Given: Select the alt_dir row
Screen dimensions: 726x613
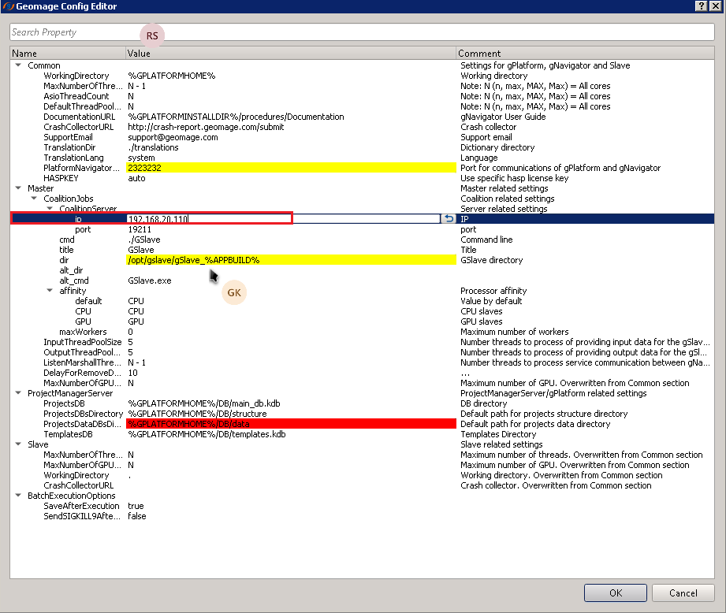Looking at the screenshot, I should pos(362,270).
